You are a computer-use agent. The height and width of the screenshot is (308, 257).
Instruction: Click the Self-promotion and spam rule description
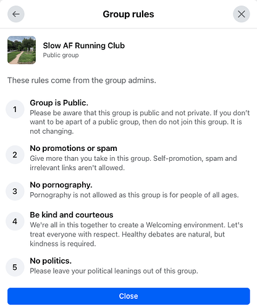pos(133,163)
